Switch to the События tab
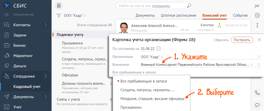Image resolution: width=264 pixels, height=111 pixels. (240, 15)
